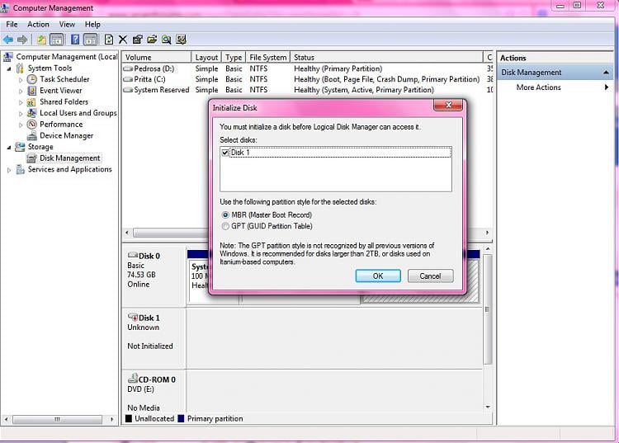Screen dimensions: 619x443
Task: Click the Local Users and Groups icon
Action: pyautogui.click(x=31, y=113)
